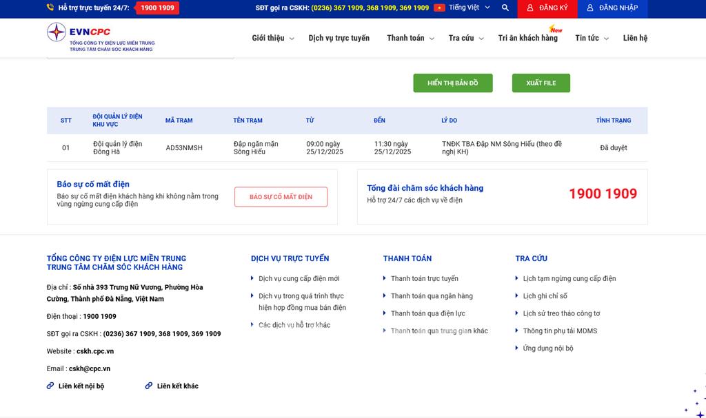
Task: Expand the Tra cứu navigation dropdown
Action: pyautogui.click(x=466, y=38)
